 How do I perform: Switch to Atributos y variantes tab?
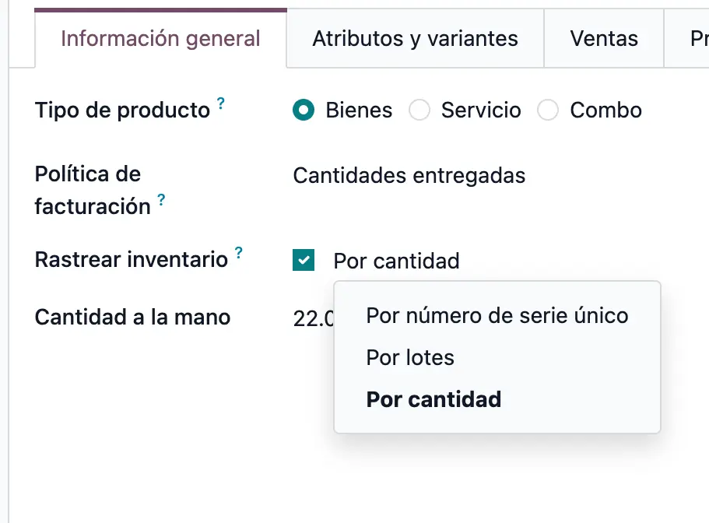pos(415,38)
